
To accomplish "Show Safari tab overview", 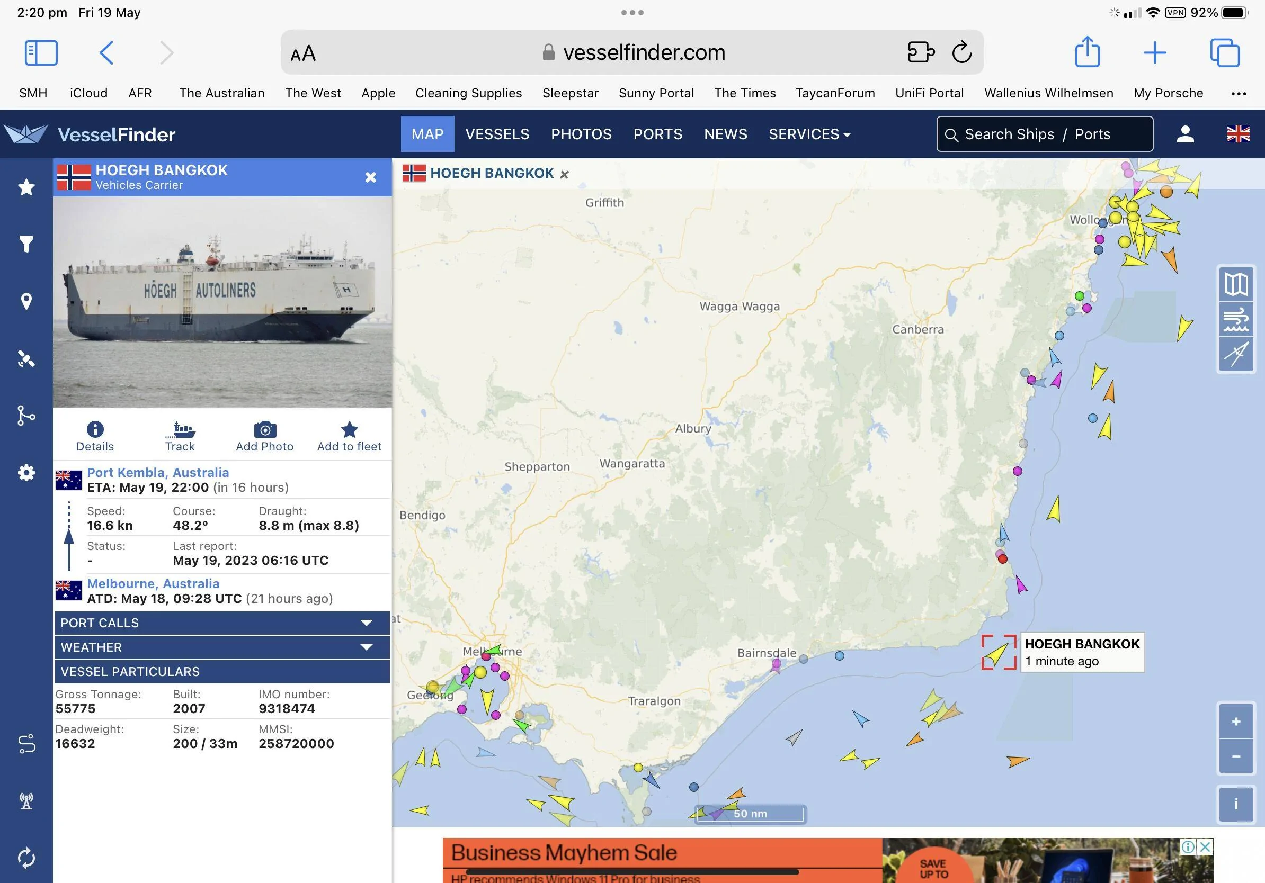I will tap(1224, 53).
